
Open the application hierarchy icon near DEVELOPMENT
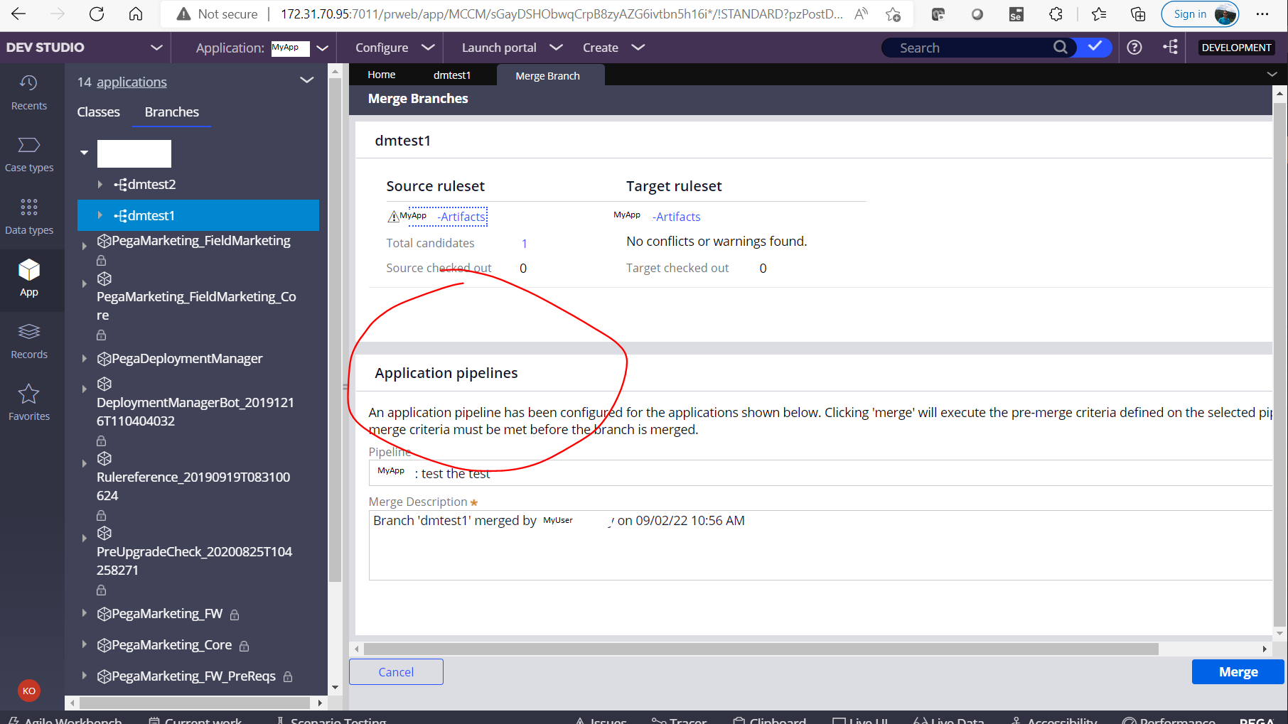pos(1171,47)
